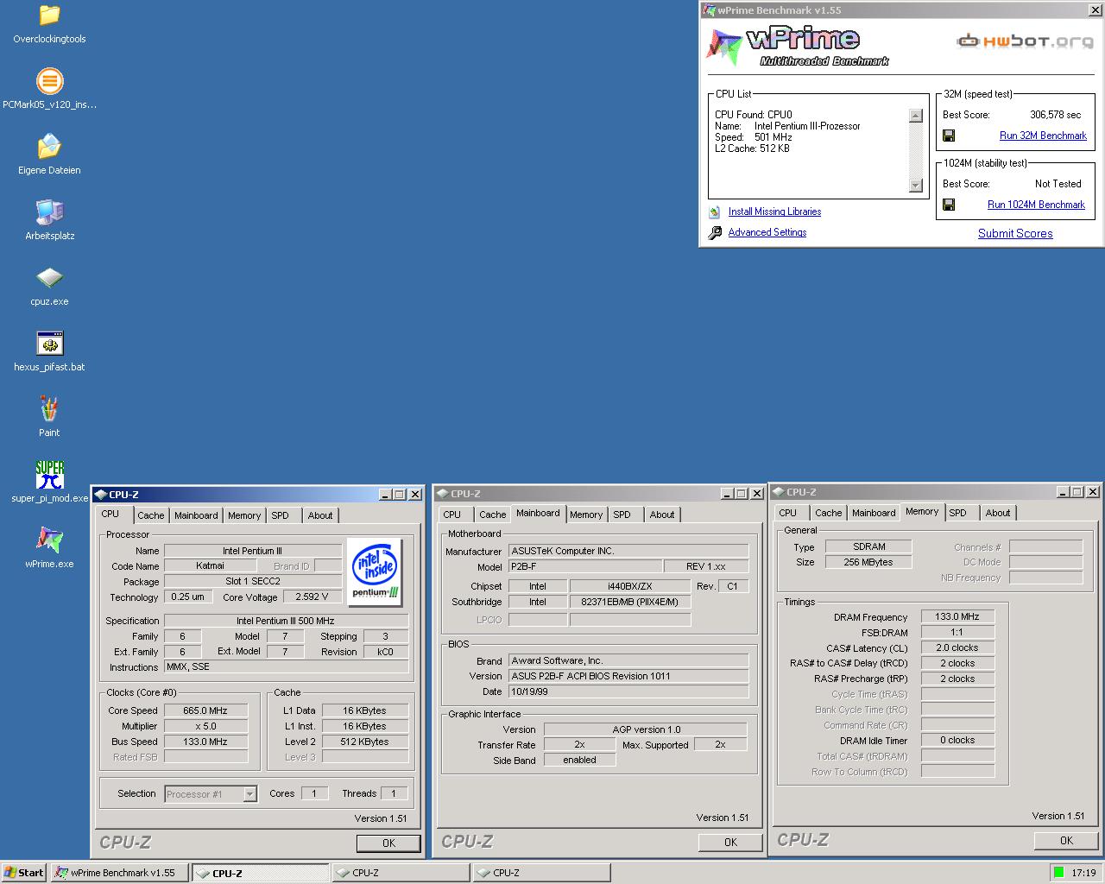Image resolution: width=1105 pixels, height=884 pixels.
Task: Switch to the first CPU-Z taskbar item
Action: pyautogui.click(x=260, y=873)
